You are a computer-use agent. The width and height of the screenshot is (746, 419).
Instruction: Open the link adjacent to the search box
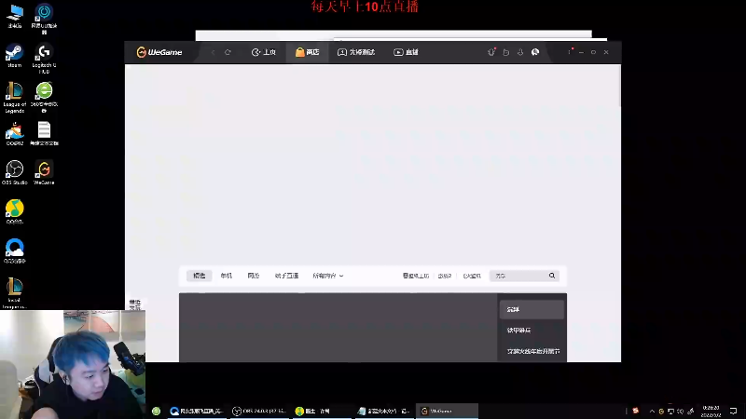coord(472,276)
